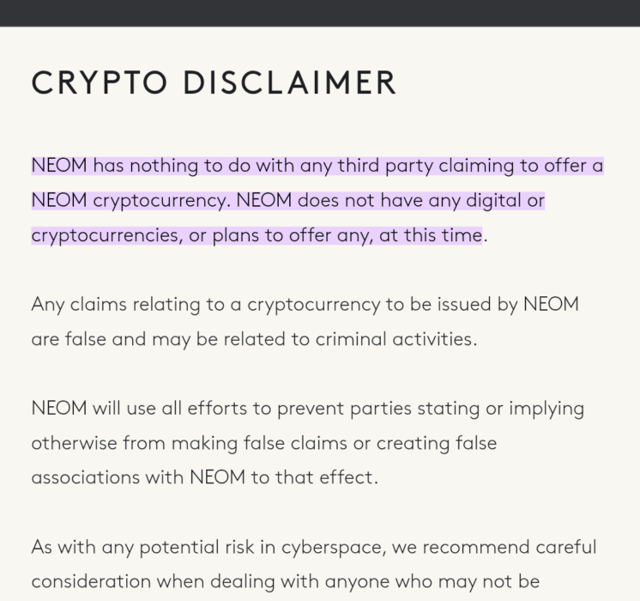Click the words "to that effect"
This screenshot has height=601, width=640.
[x=314, y=477]
